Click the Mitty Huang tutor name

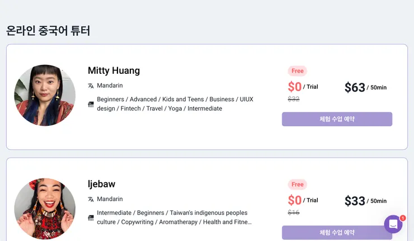(114, 70)
